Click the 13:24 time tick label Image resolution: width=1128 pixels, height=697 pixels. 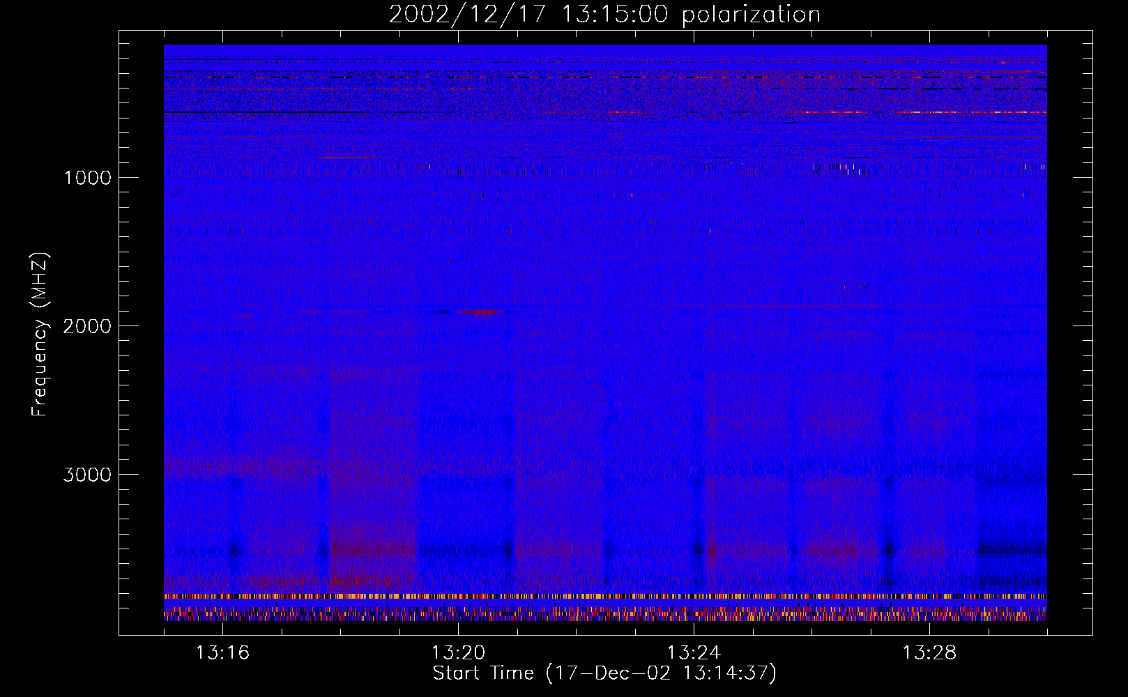pyautogui.click(x=694, y=653)
